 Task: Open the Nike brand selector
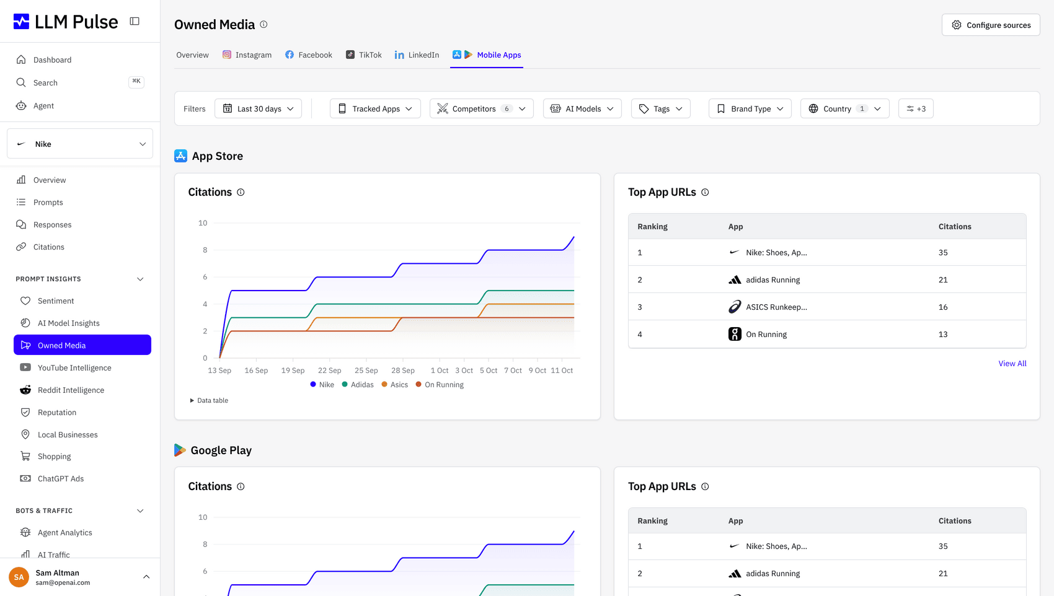[80, 144]
